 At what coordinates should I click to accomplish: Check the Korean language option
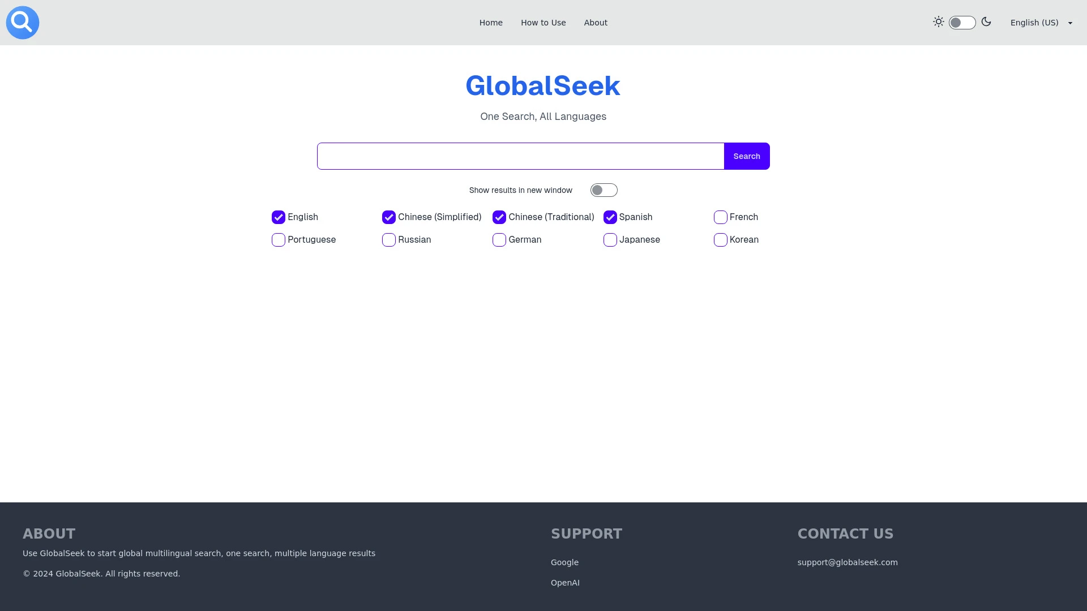pyautogui.click(x=720, y=240)
